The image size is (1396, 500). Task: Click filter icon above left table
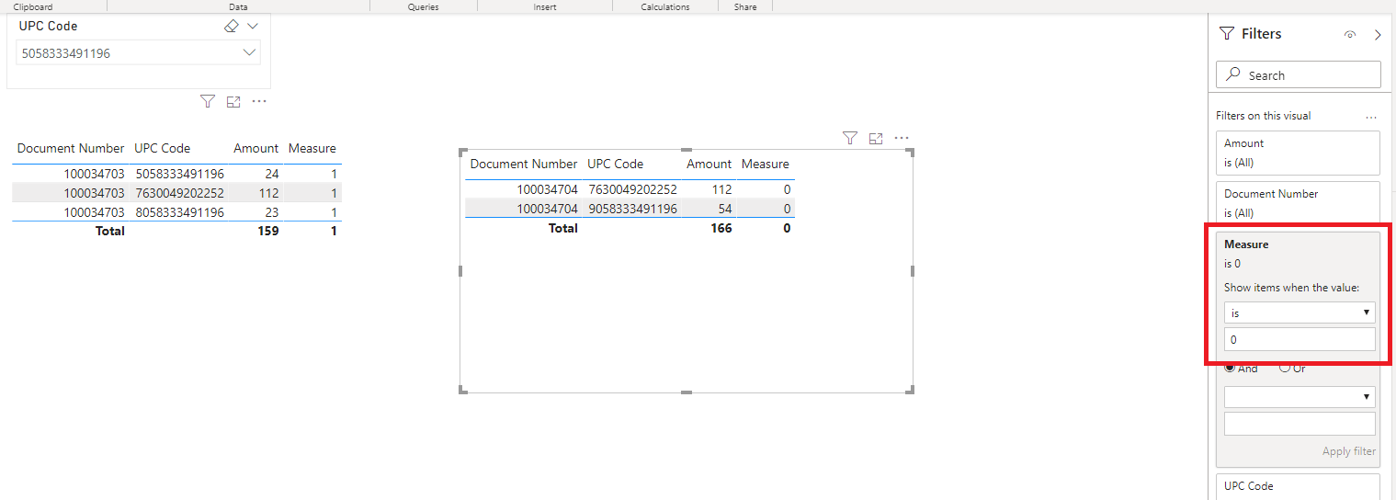[x=208, y=101]
